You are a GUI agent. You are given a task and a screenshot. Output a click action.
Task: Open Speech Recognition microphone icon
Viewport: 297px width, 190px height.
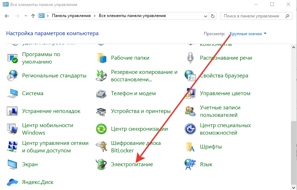[190, 58]
